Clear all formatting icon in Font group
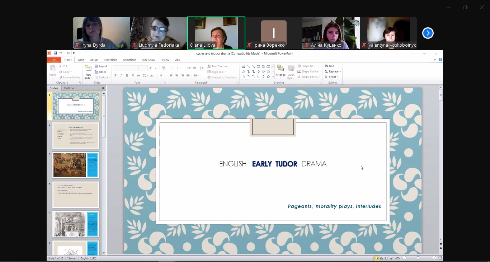490x262 pixels. tap(163, 68)
